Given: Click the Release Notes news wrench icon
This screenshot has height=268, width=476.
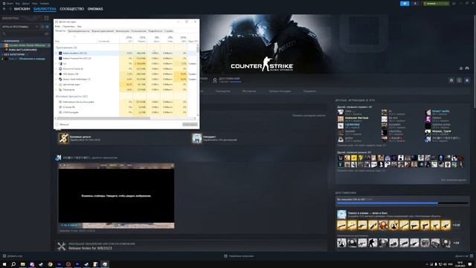Looking at the screenshot, I should tap(61, 246).
